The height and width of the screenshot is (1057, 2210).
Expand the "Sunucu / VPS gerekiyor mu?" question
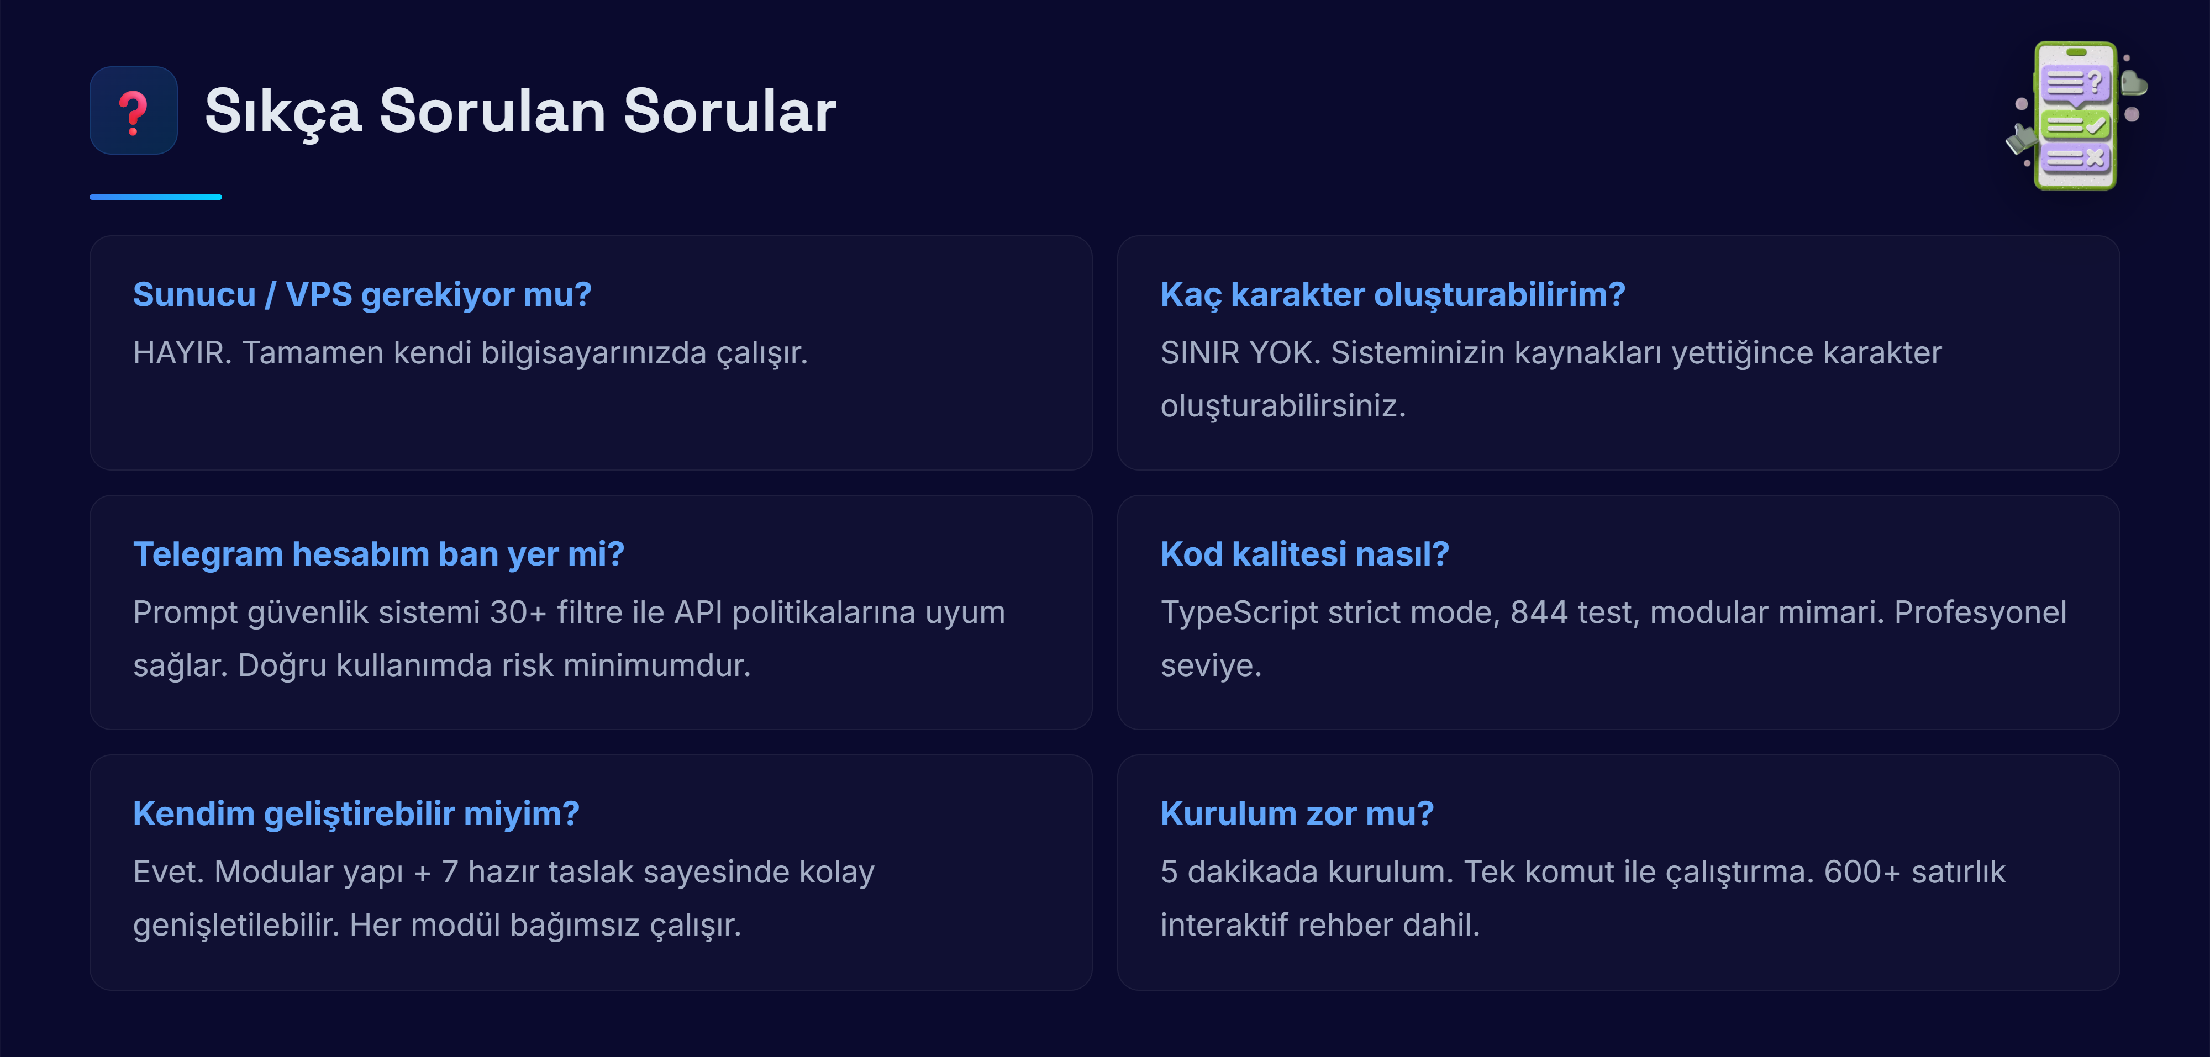coord(362,295)
